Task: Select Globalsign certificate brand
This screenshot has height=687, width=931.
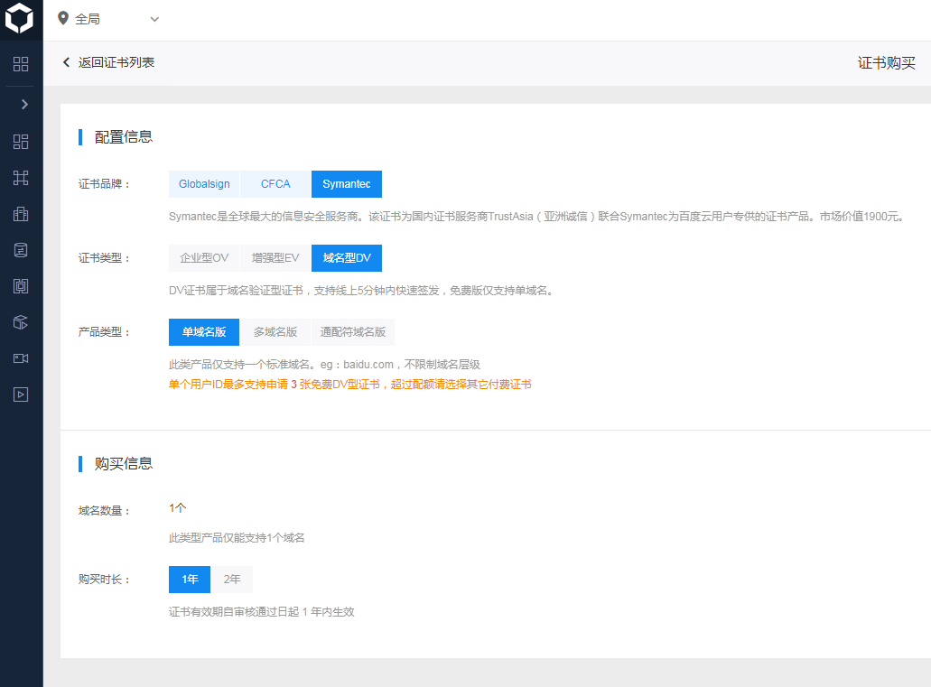Action: click(x=204, y=184)
